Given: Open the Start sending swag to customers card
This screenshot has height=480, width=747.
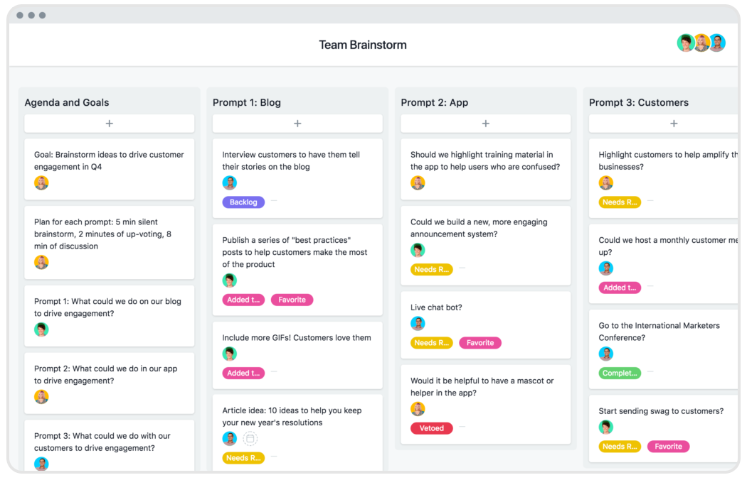Looking at the screenshot, I should click(661, 411).
